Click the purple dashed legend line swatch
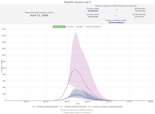The width and height of the screenshot is (155, 114). (34, 107)
